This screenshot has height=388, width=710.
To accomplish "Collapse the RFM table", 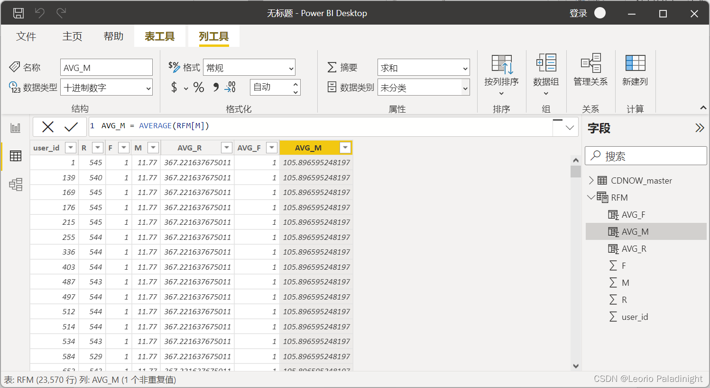I will pyautogui.click(x=591, y=197).
